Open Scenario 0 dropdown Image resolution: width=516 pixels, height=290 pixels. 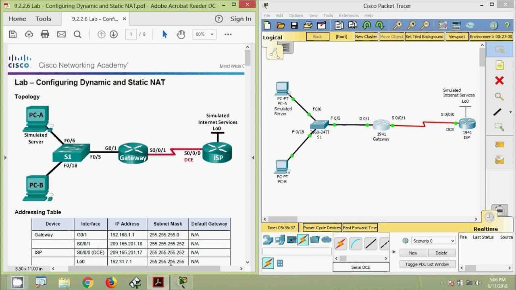point(433,241)
